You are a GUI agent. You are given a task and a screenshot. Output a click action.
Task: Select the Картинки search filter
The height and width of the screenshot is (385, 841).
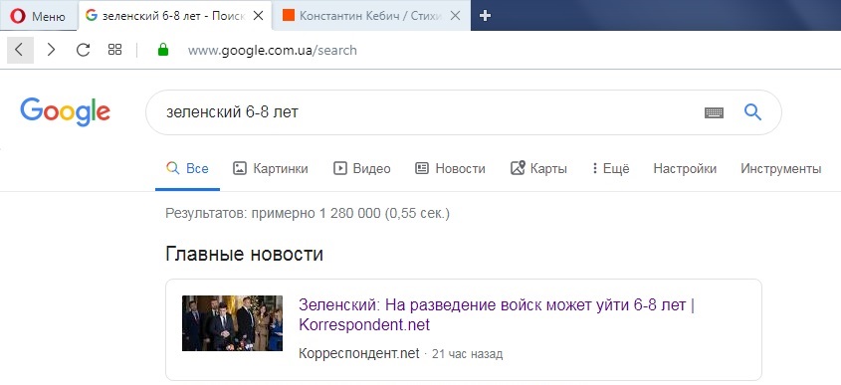coord(271,169)
